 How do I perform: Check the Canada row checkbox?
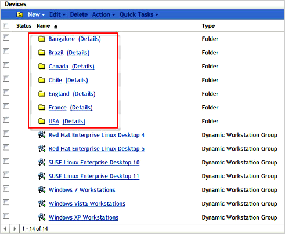[6, 65]
